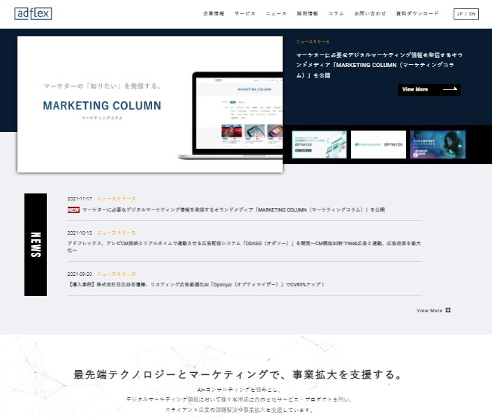Click the red NEW badge icon
492x419 pixels.
(x=73, y=209)
